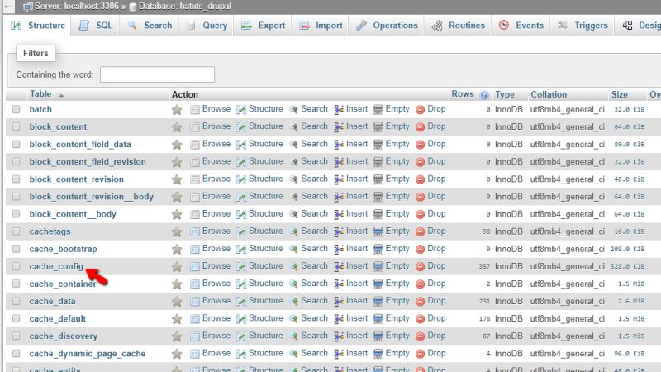The height and width of the screenshot is (372, 661).
Task: Click the Search icon in block_content_field_revision row
Action: coord(294,162)
